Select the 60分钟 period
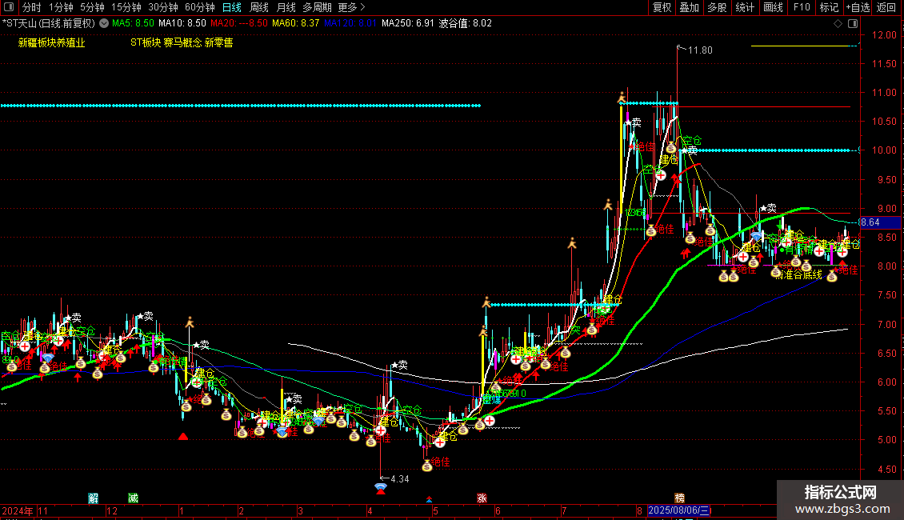 [x=200, y=7]
